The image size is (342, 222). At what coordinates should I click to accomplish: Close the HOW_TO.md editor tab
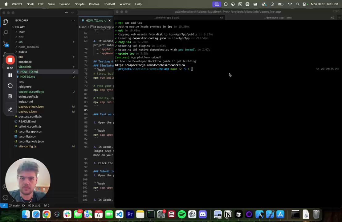pyautogui.click(x=109, y=21)
